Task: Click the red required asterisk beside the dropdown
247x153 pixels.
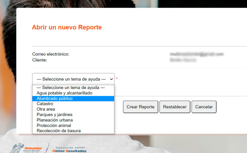Action: tap(117, 79)
